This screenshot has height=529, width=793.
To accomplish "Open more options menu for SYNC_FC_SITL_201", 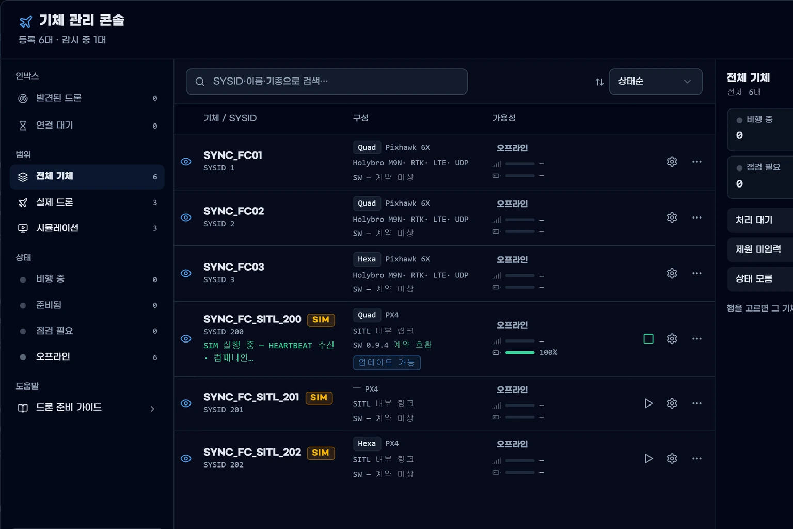I will pyautogui.click(x=697, y=403).
